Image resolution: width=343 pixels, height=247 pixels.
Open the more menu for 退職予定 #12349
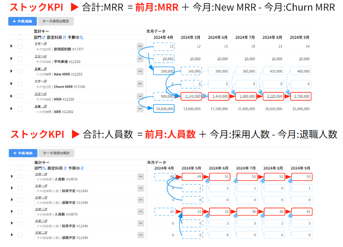pos(141,235)
